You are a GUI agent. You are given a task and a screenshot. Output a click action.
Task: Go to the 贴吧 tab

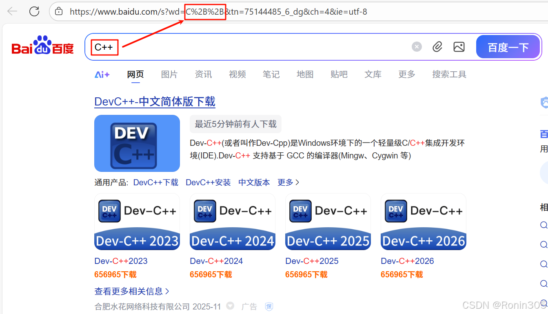click(x=339, y=74)
